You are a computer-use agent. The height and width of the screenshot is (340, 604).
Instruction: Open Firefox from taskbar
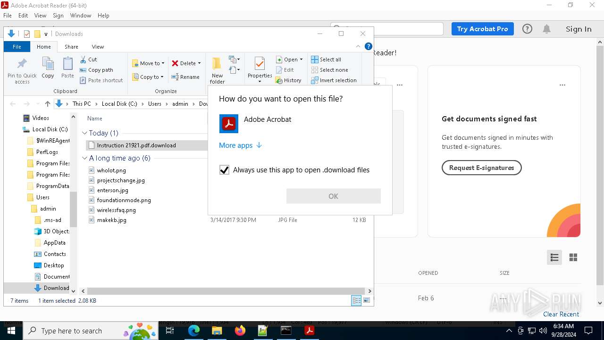[x=240, y=331]
